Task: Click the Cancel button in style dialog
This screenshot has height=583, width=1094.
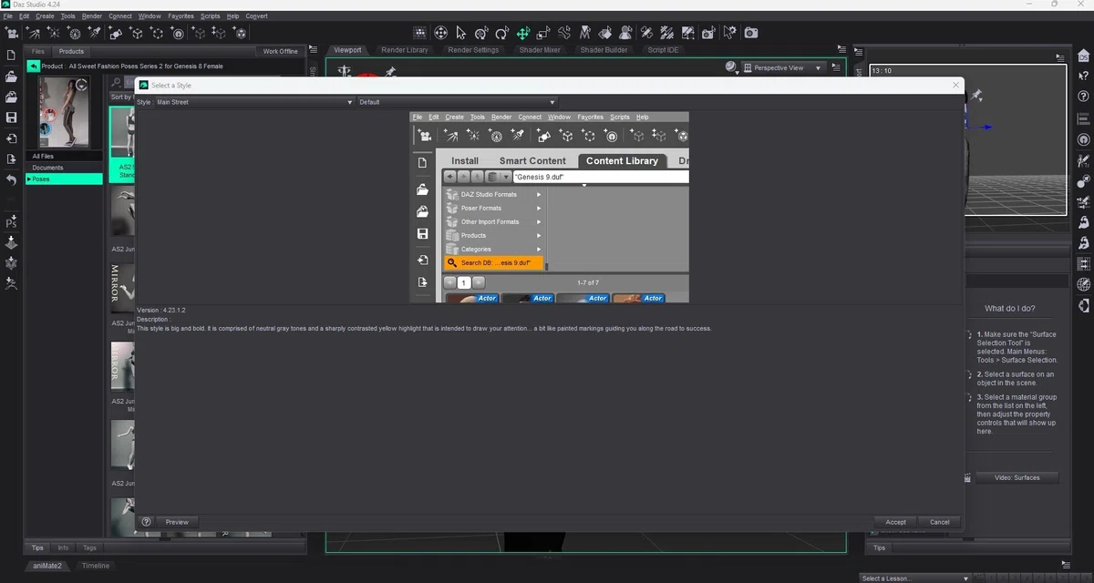Action: click(940, 522)
